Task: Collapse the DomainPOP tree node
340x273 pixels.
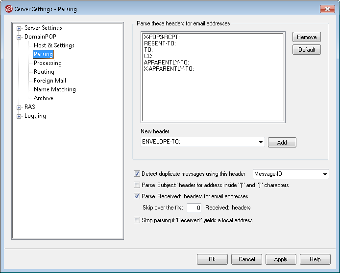Action: (19, 37)
